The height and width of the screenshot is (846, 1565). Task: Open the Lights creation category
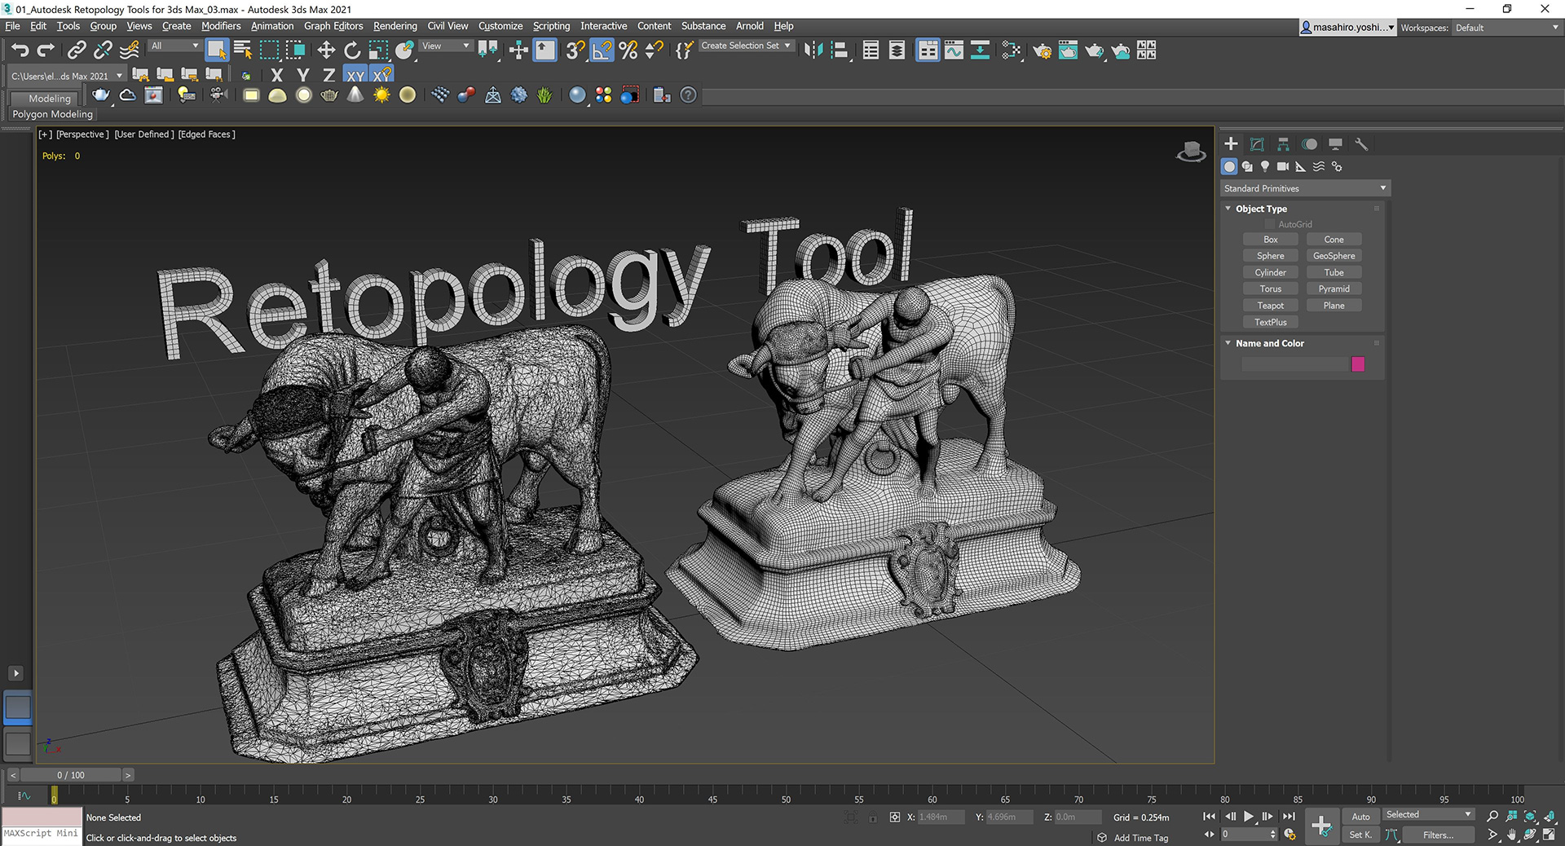tap(1264, 166)
